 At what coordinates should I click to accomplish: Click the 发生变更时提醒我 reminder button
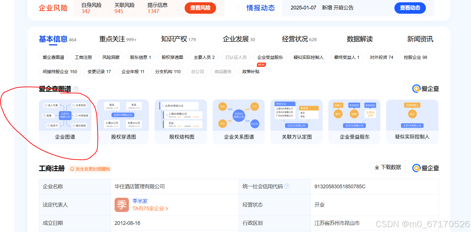tap(90, 169)
